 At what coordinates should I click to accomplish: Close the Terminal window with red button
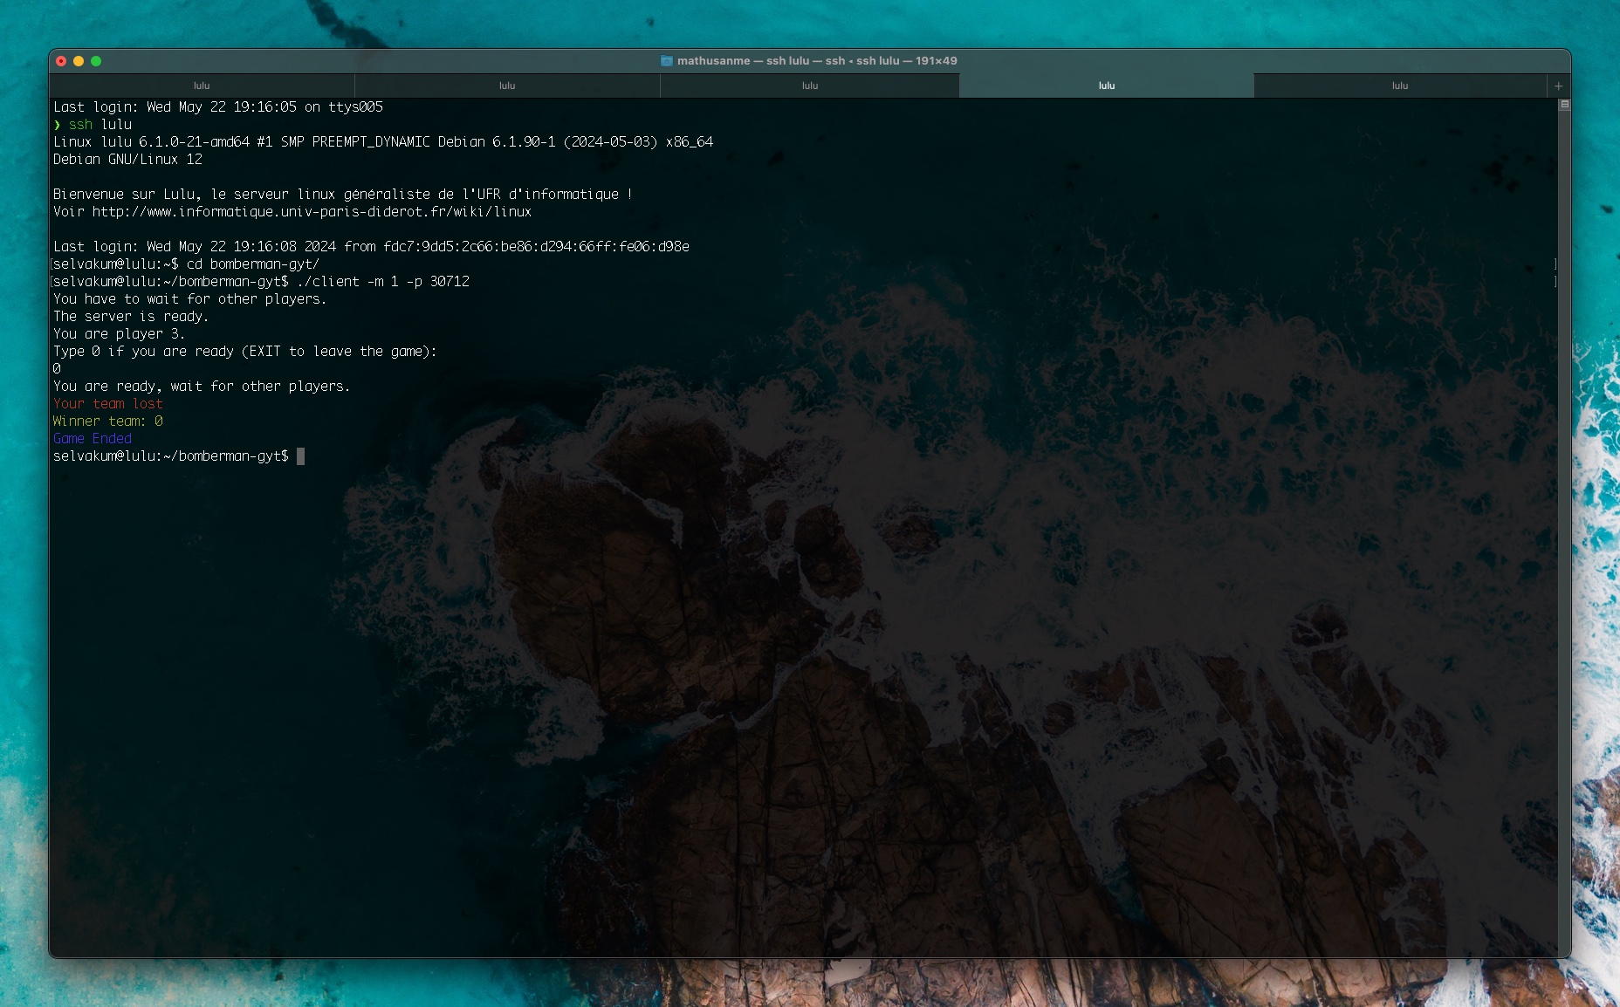[61, 61]
